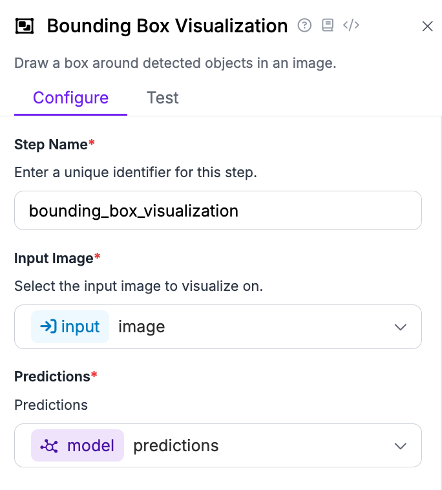Viewport: 442px width, 490px height.
Task: Click the bounding box block icon in header
Action: 25,26
